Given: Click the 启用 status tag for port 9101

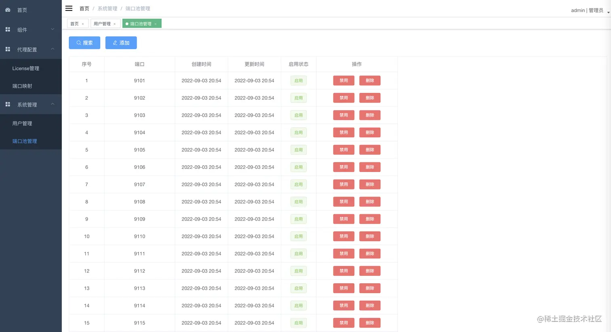Looking at the screenshot, I should pos(299,80).
